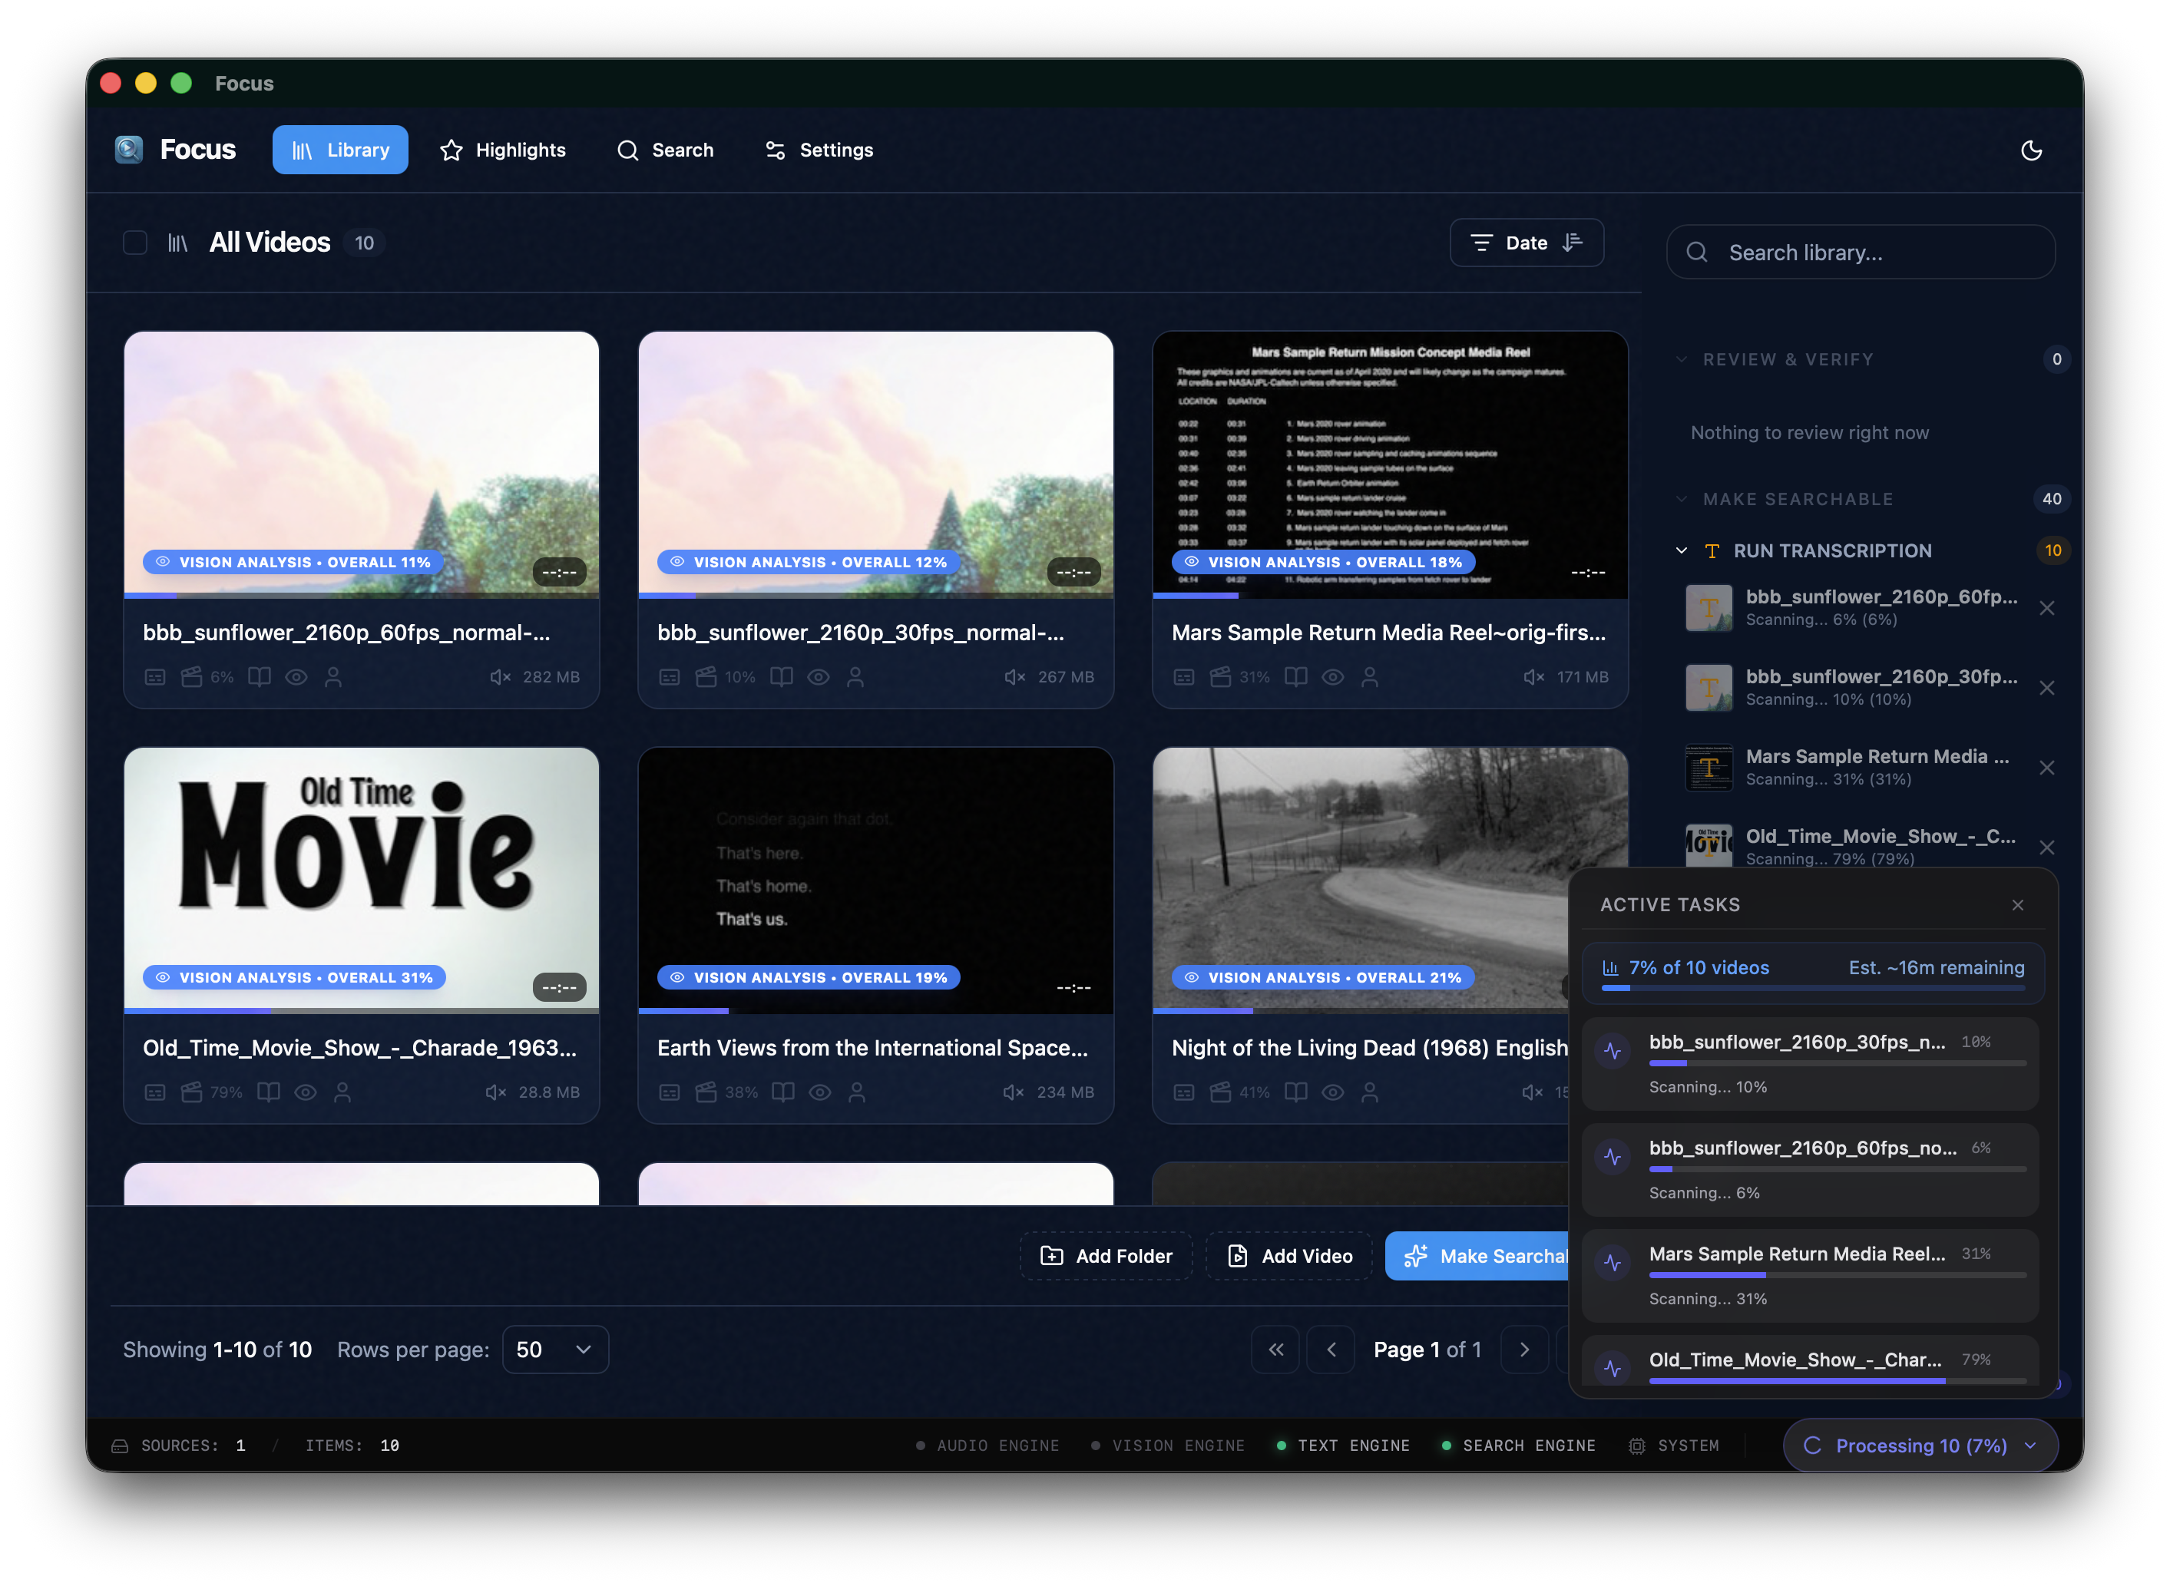Click the book icon on bbb_sunflower 30fps card
2170x1586 pixels.
tap(782, 677)
